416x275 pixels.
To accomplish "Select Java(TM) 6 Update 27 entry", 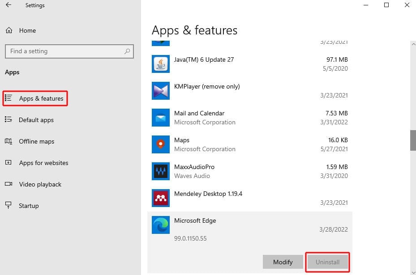I will tap(250, 64).
